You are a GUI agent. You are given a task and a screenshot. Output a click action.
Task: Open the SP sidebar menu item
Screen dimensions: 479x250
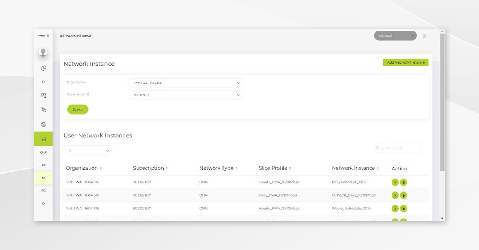click(43, 165)
